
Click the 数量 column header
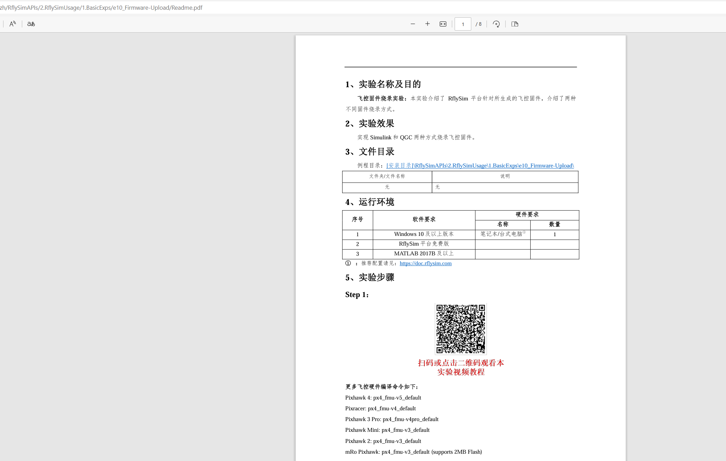tap(555, 224)
